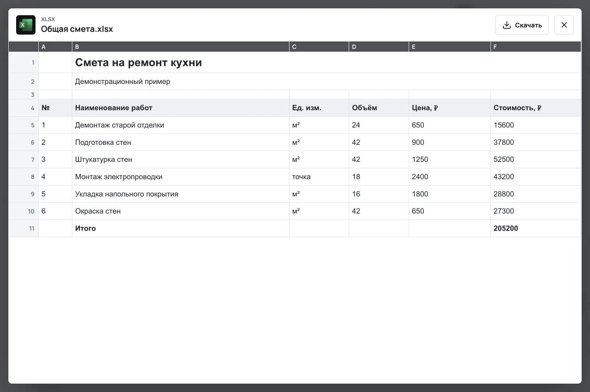590x392 pixels.
Task: Click the file name 'Общая смета.xlsx'
Action: tap(77, 29)
